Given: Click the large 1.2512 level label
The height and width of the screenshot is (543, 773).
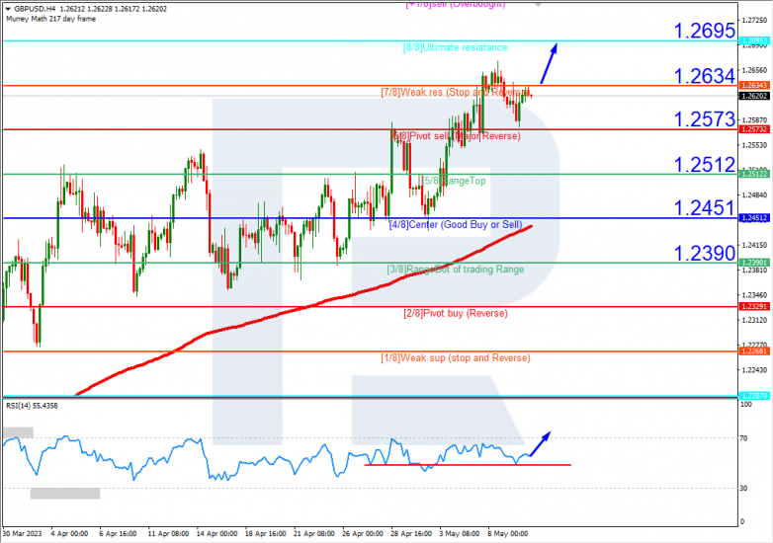Looking at the screenshot, I should pyautogui.click(x=705, y=165).
